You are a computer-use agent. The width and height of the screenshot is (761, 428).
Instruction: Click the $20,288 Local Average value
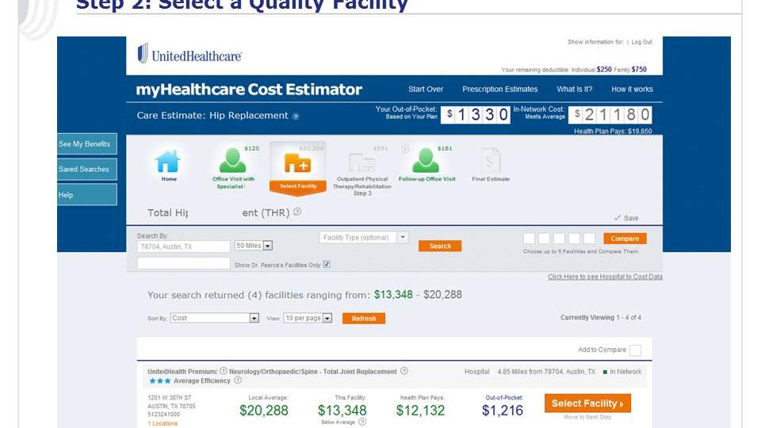pyautogui.click(x=264, y=411)
